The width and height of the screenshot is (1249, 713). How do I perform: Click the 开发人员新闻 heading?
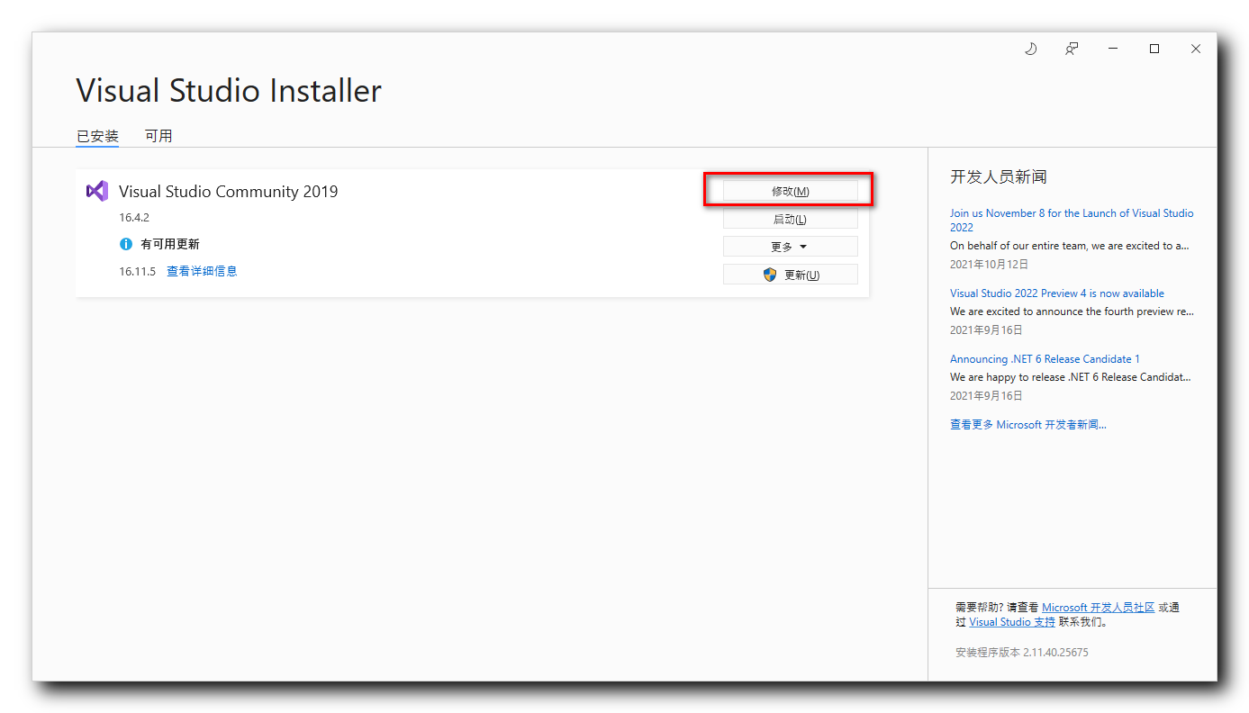click(999, 176)
